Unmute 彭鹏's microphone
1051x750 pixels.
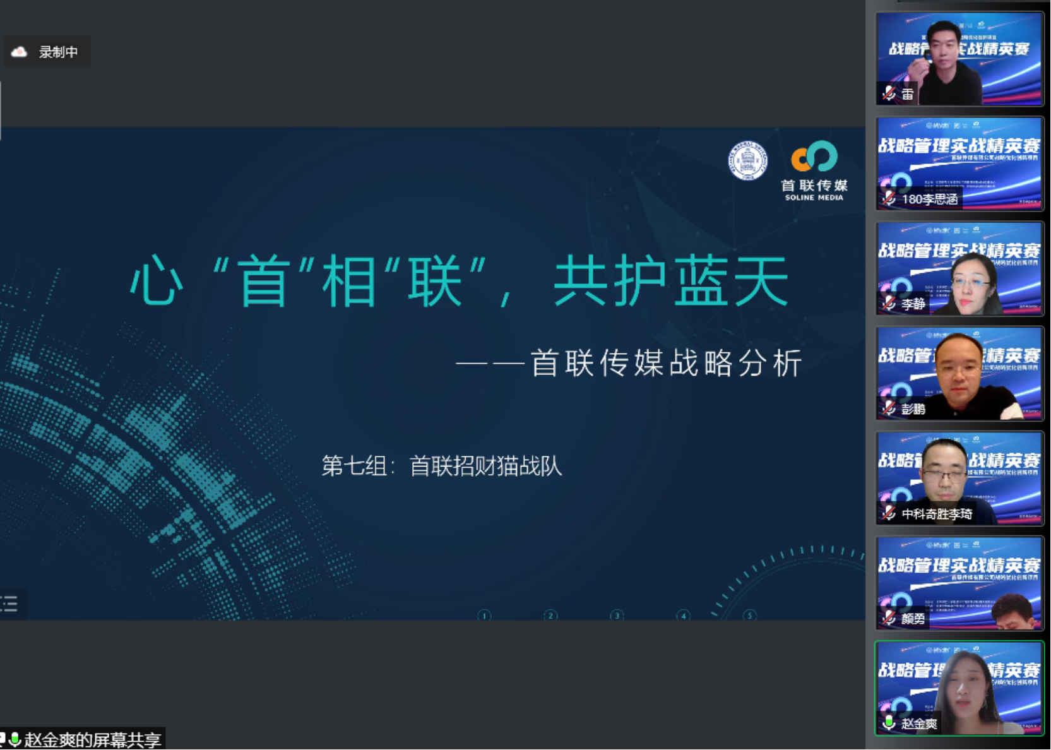click(x=889, y=408)
